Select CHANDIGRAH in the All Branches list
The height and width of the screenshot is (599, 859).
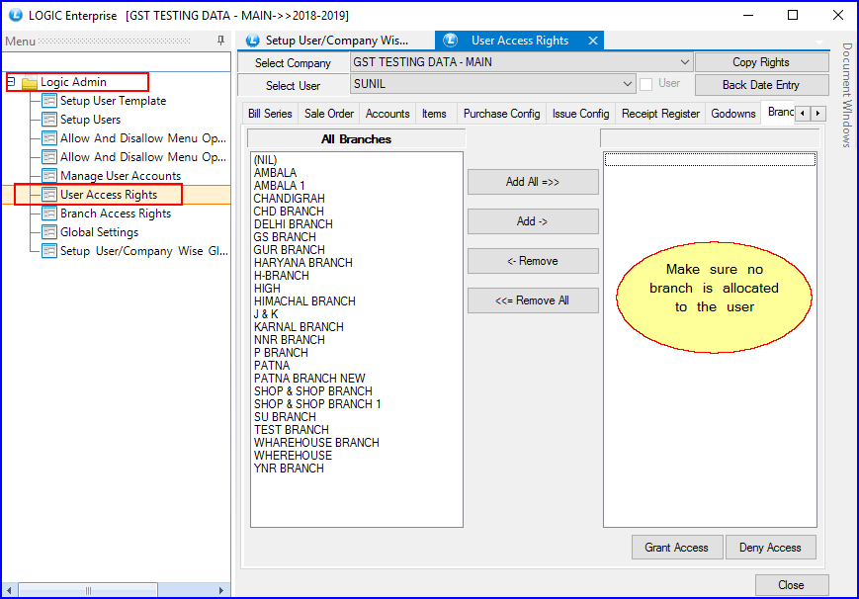(289, 199)
